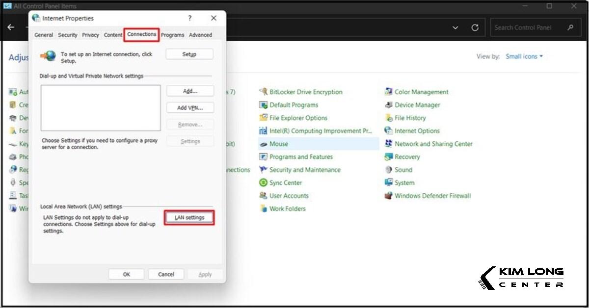Click the Windows Defender Firewall icon

pyautogui.click(x=389, y=196)
